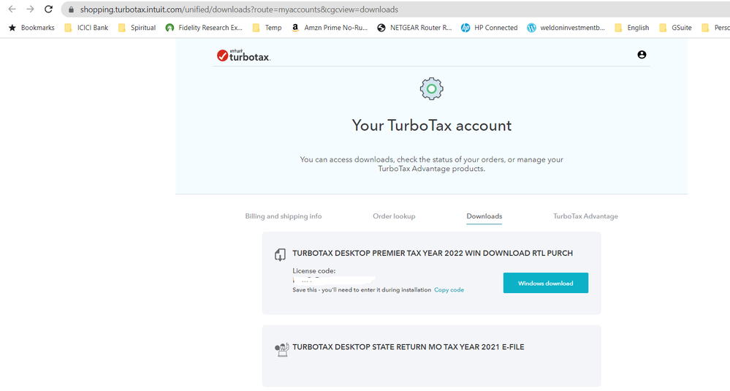Viewport: 730px width, 391px height.
Task: Click the browser forward arrow
Action: coord(30,10)
